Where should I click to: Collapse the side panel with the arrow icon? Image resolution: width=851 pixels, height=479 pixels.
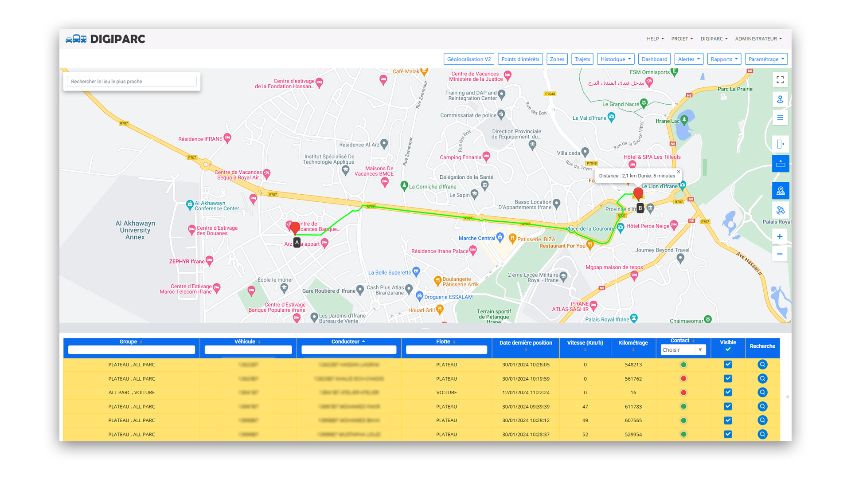tap(781, 144)
